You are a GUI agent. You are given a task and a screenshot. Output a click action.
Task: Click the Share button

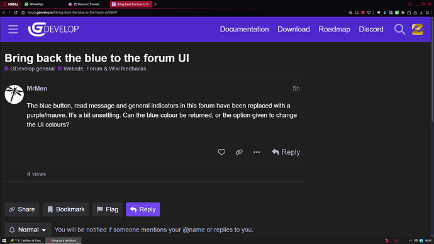21,209
